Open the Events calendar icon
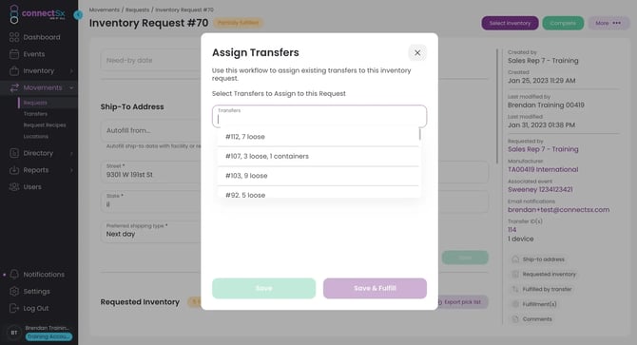 [14, 54]
